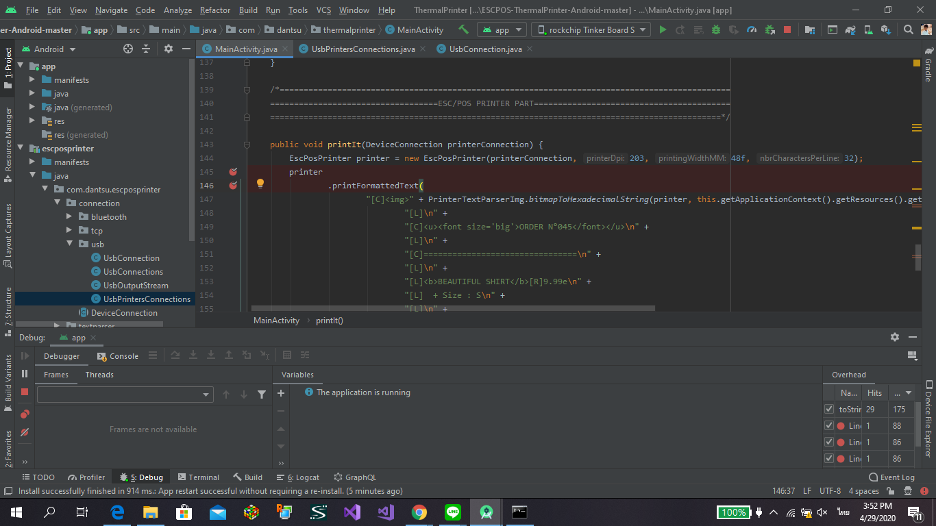Viewport: 936px width, 526px height.
Task: Uncheck the toStrin overhead checkbox
Action: pyautogui.click(x=828, y=409)
